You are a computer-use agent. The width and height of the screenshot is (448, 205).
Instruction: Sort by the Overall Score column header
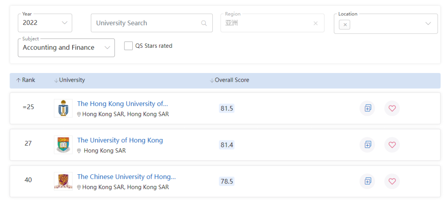[229, 80]
